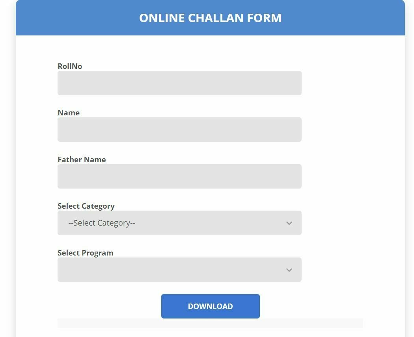Click the ONLINE CHALLAN FORM heading
This screenshot has height=337, width=414.
[210, 18]
